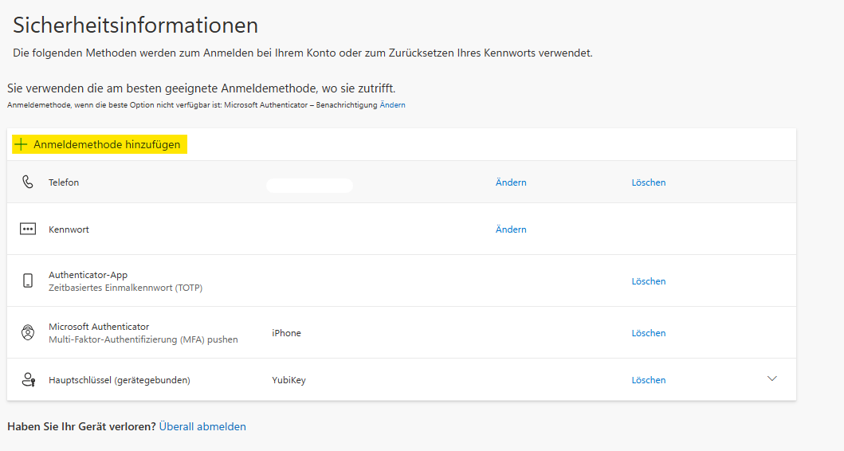Change the Kennwort via Ändern

click(x=511, y=229)
